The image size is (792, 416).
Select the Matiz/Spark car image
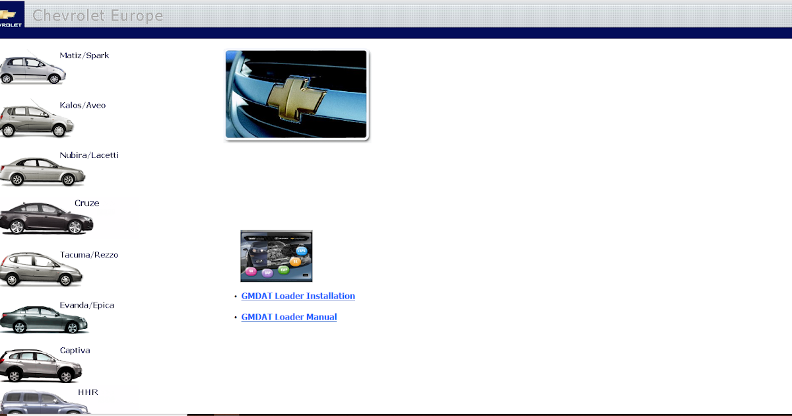point(32,70)
